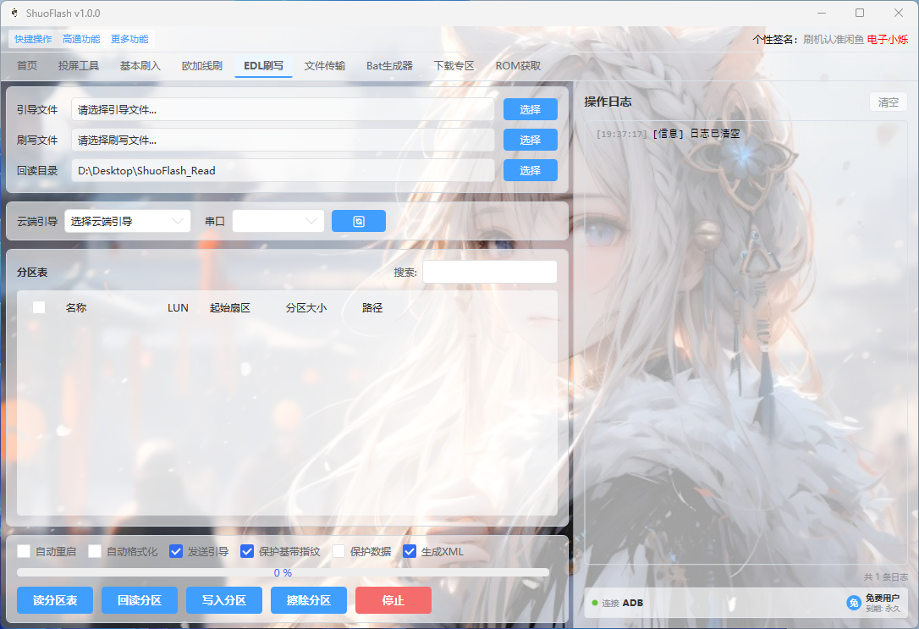Click 选择 button for 刷写文件
This screenshot has width=919, height=629.
531,140
